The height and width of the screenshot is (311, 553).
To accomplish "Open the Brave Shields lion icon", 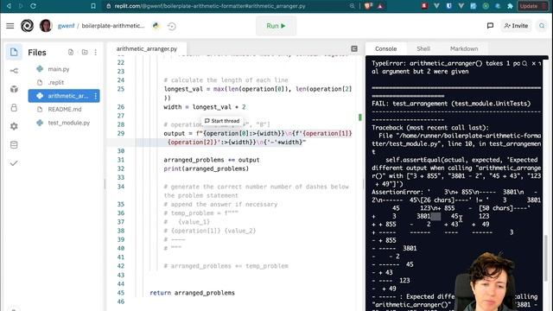I will (368, 6).
